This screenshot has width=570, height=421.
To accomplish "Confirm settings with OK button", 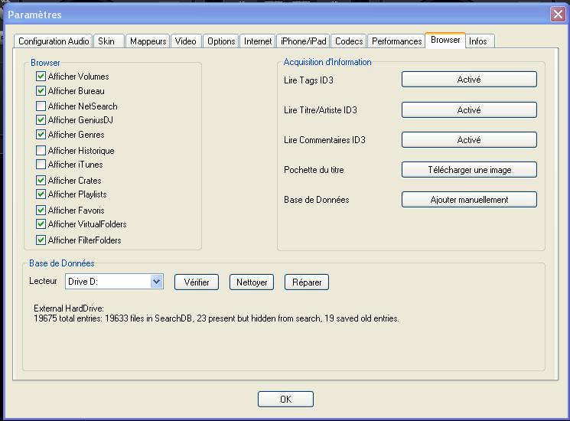I will click(285, 400).
